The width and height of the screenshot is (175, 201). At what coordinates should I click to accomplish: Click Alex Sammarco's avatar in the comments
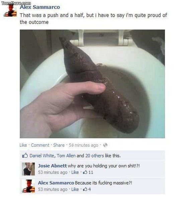click(28, 186)
